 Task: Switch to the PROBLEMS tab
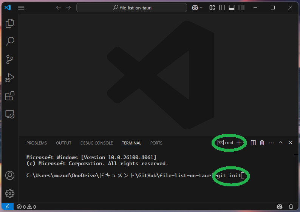[37, 143]
